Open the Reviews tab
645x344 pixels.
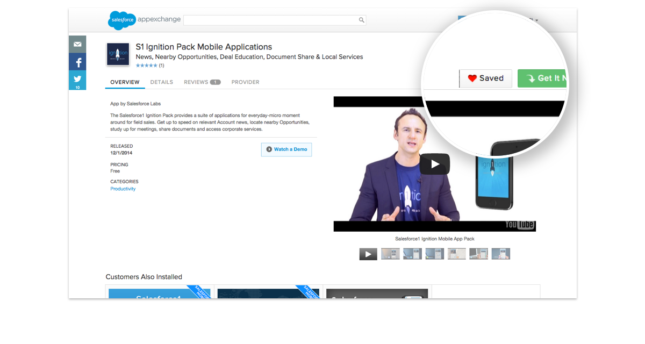(202, 82)
